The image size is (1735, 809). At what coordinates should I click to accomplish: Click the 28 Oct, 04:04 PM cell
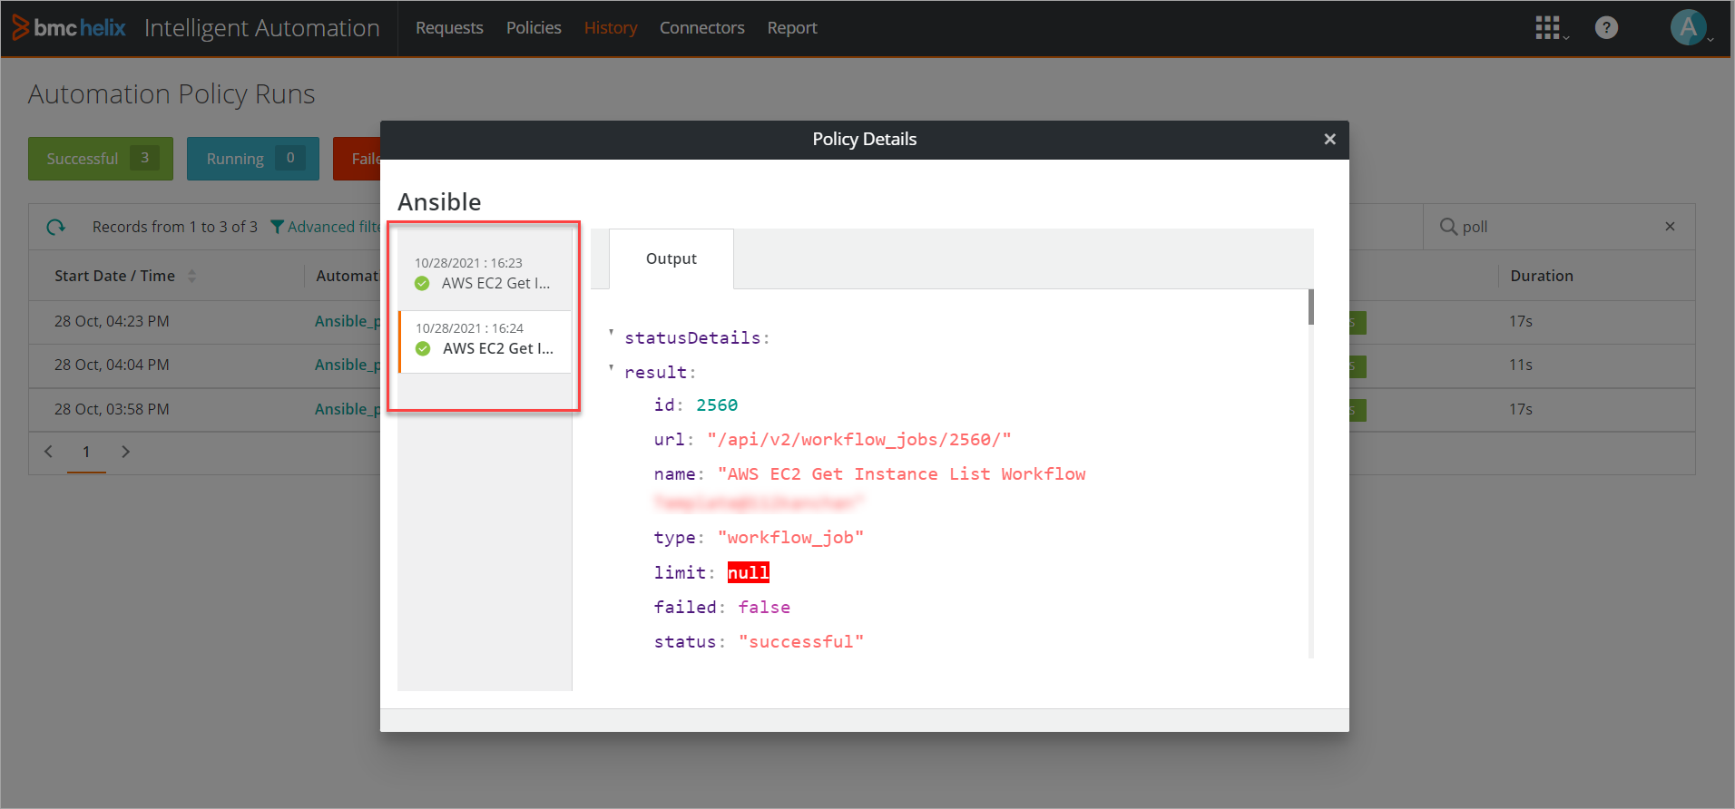click(112, 365)
